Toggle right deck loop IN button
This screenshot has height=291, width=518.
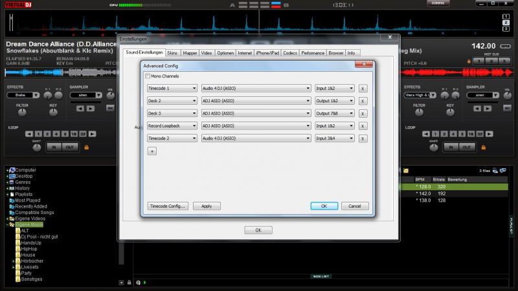[451, 147]
